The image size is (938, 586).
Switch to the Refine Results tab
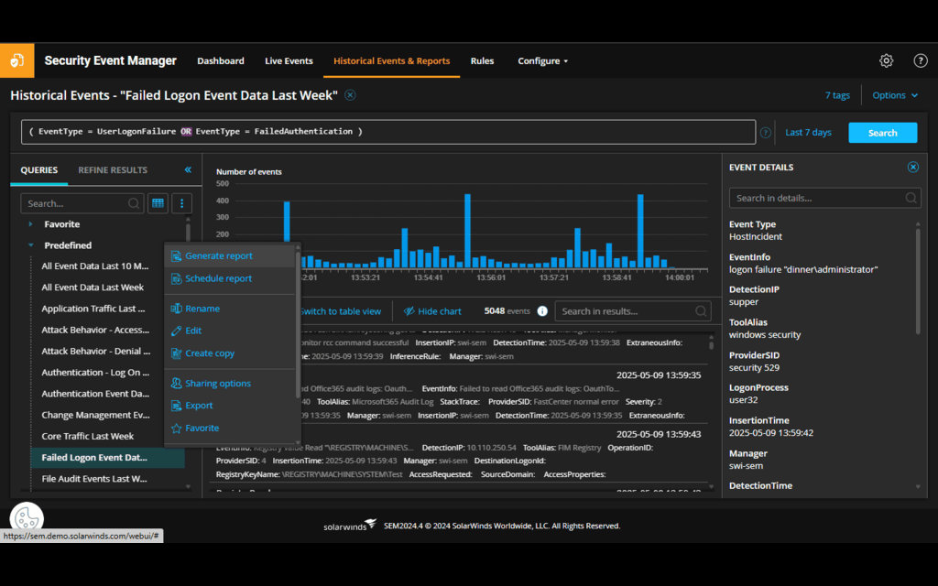[x=113, y=170]
